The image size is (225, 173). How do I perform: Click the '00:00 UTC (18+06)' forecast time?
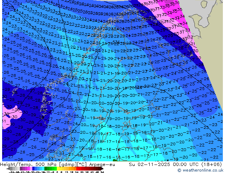(x=197, y=165)
